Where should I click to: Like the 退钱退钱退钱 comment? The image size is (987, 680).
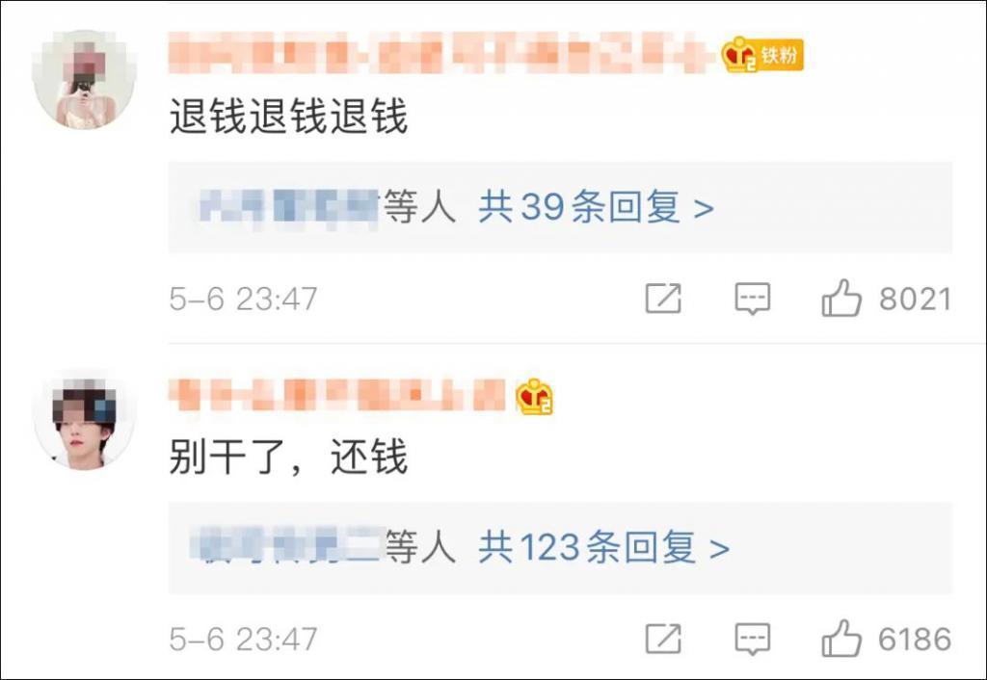pyautogui.click(x=841, y=298)
